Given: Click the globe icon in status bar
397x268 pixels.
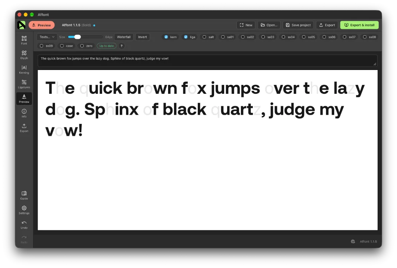Looking at the screenshot, I should click(x=353, y=241).
